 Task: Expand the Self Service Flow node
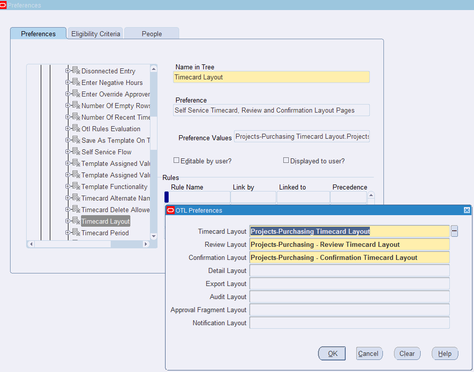pyautogui.click(x=68, y=152)
